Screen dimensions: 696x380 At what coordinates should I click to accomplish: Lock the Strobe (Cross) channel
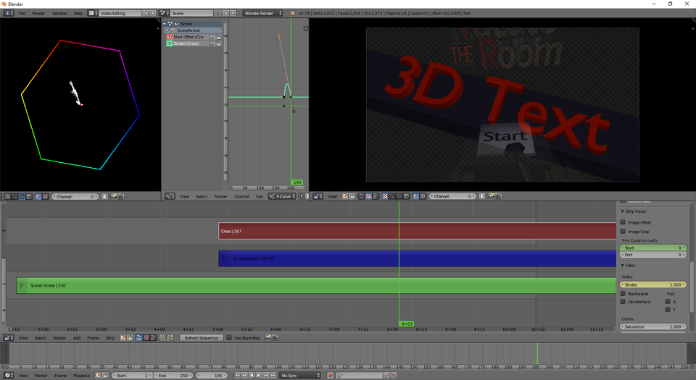pos(218,43)
